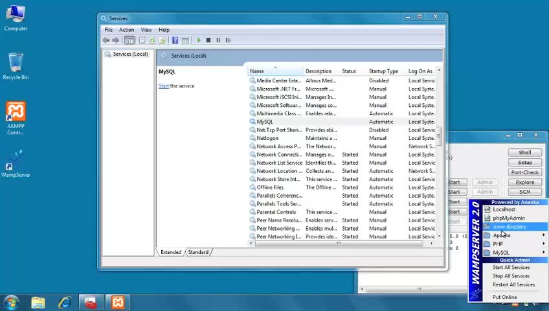Expand the MySQL submenu in WampServer menu
The width and height of the screenshot is (549, 311).
tap(515, 253)
